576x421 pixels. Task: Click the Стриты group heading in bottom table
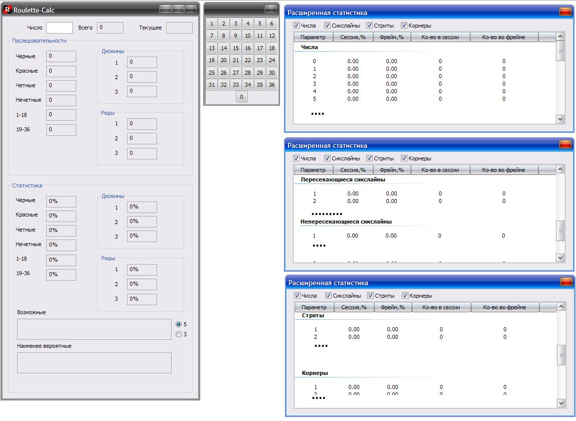tap(313, 315)
